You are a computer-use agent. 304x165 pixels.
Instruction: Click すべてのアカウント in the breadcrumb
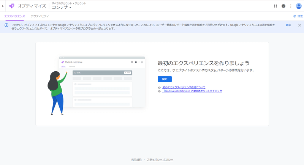(x=62, y=3)
